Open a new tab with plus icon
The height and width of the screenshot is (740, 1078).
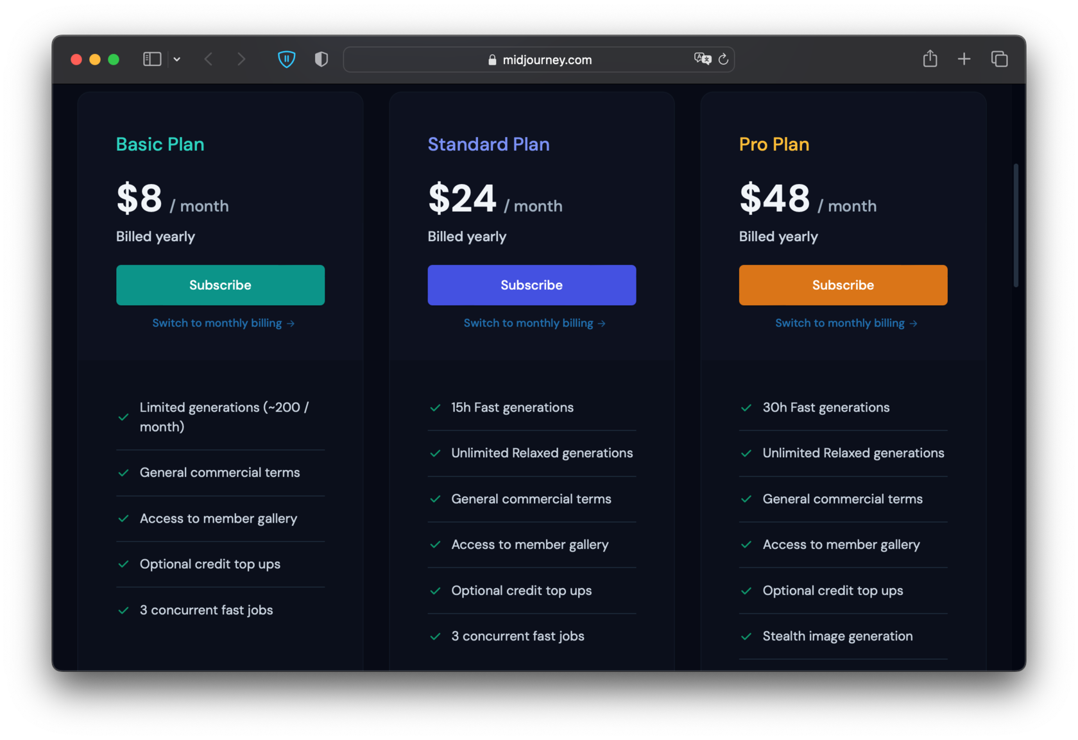pyautogui.click(x=964, y=59)
